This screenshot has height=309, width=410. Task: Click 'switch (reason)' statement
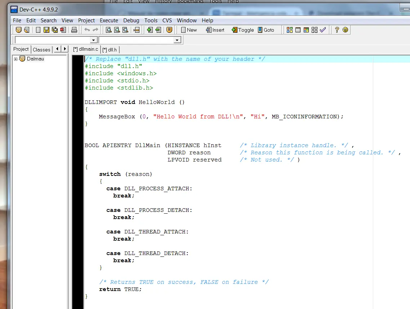coord(125,174)
